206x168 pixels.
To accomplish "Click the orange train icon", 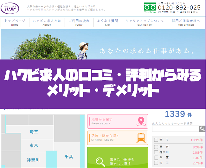I will (141, 138).
